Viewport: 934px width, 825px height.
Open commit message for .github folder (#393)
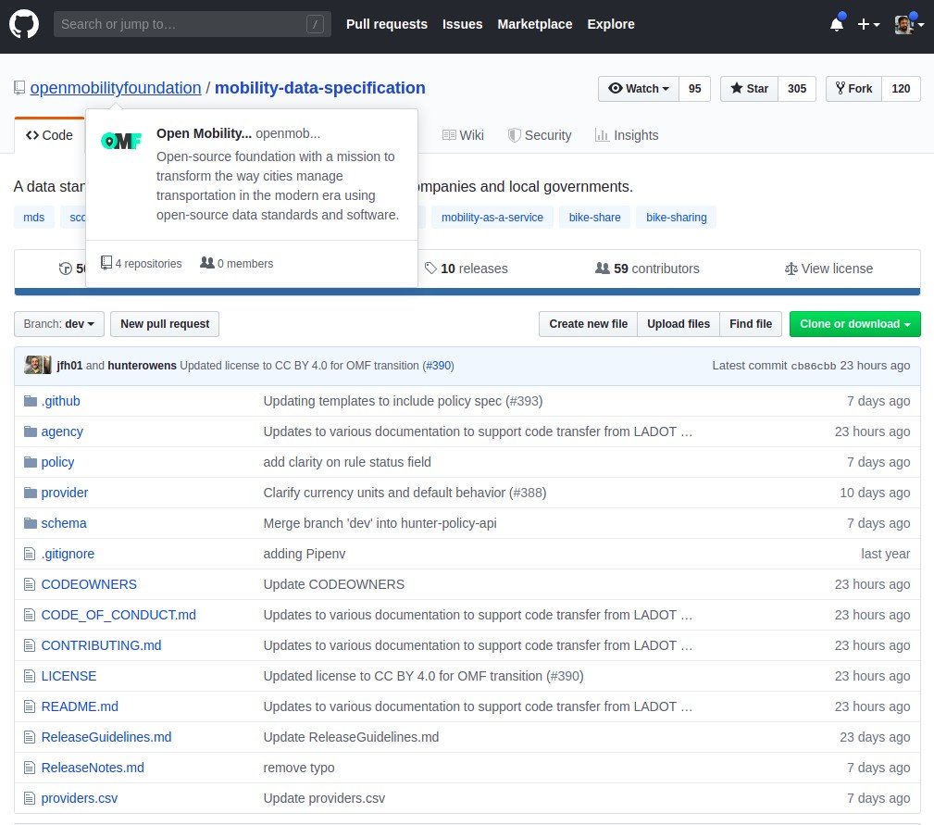coord(403,402)
